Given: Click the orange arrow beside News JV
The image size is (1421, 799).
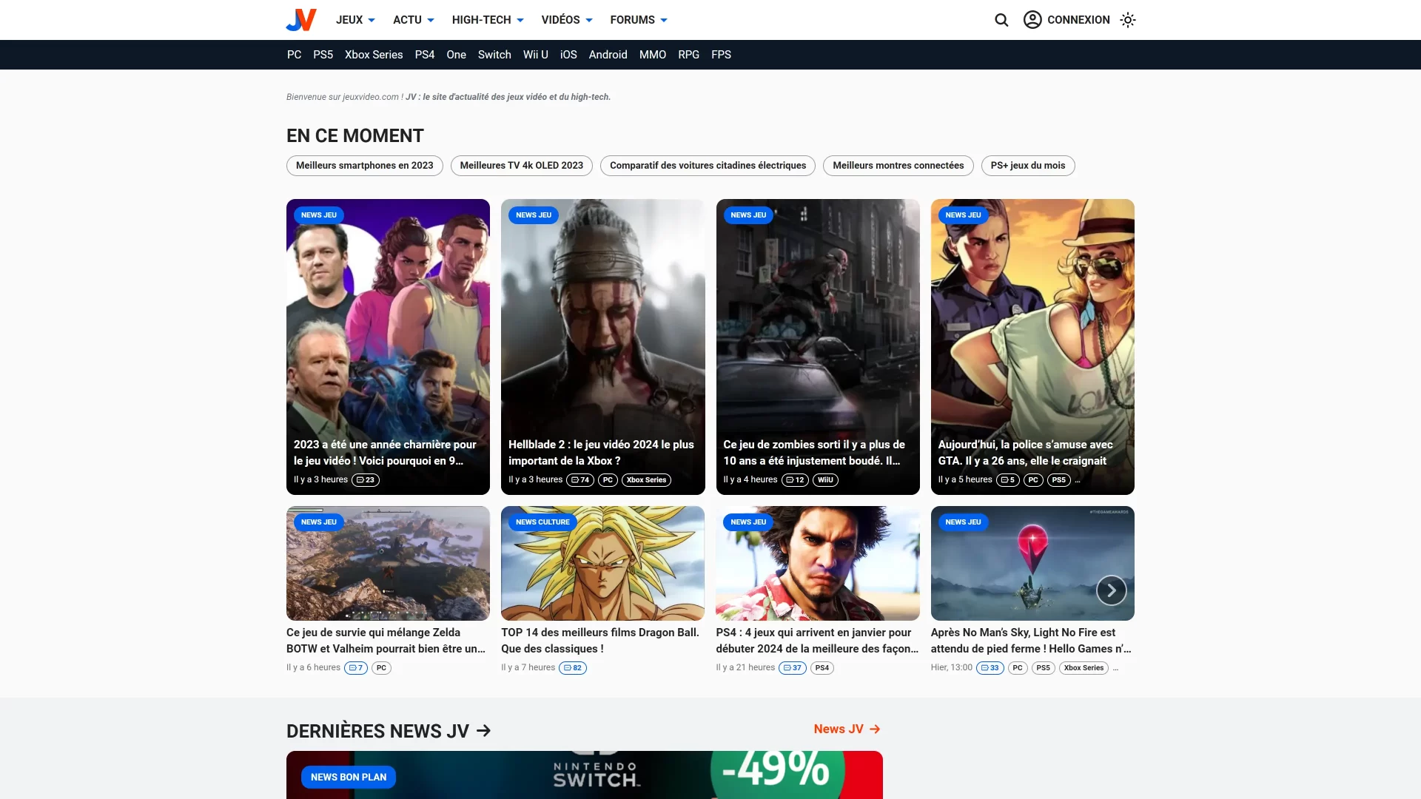Looking at the screenshot, I should tap(875, 729).
